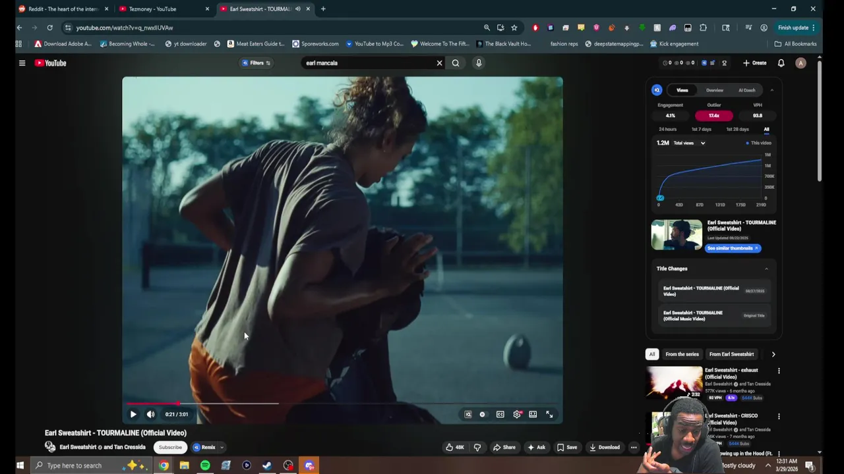844x474 pixels.
Task: Click the search box containing 'earl mancala'
Action: pos(368,63)
